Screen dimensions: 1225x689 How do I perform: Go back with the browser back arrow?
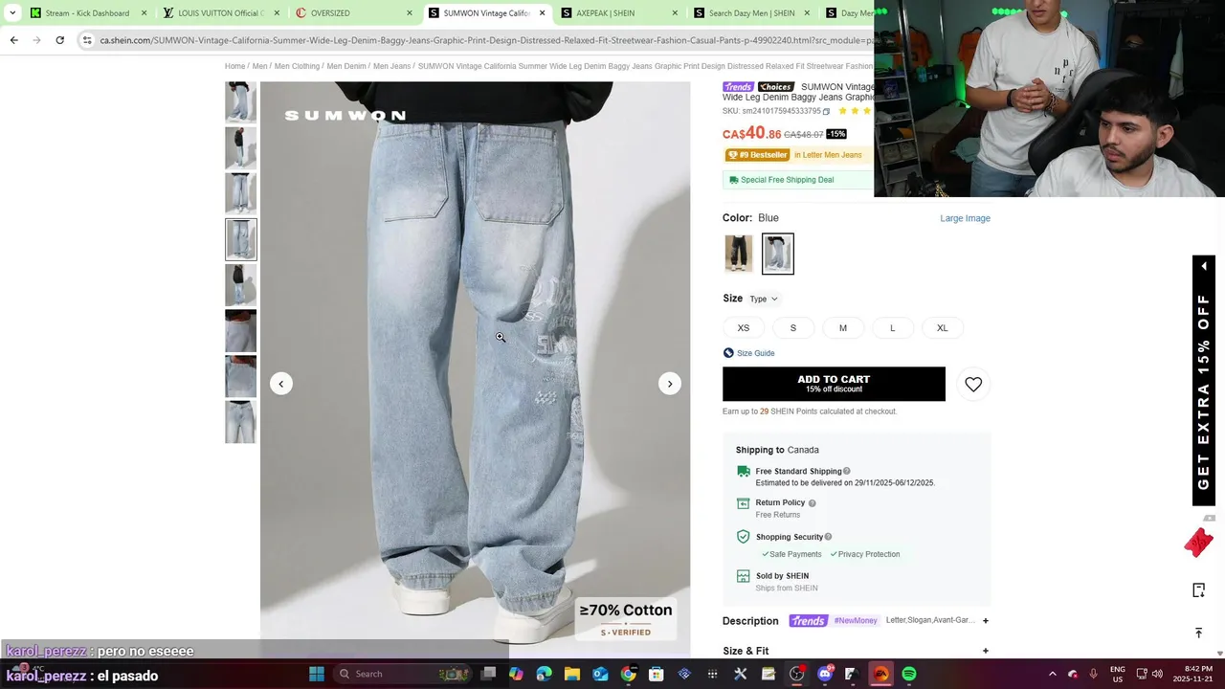13,40
